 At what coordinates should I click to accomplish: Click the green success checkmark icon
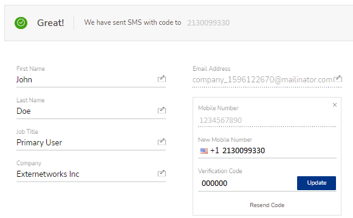pyautogui.click(x=21, y=23)
